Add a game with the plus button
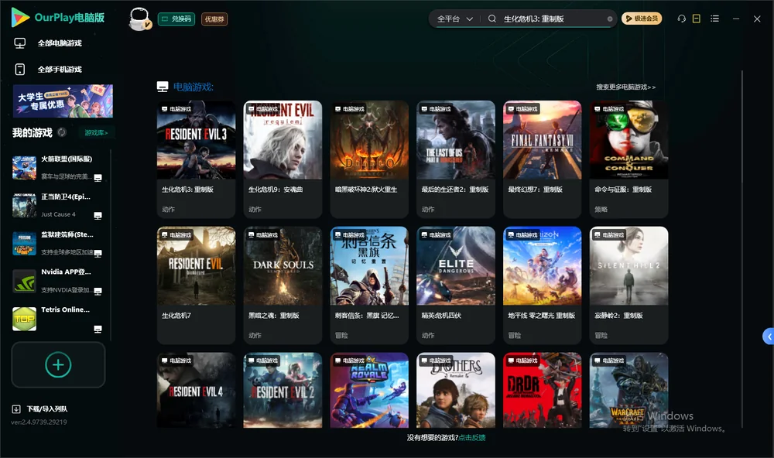The image size is (774, 458). tap(58, 364)
